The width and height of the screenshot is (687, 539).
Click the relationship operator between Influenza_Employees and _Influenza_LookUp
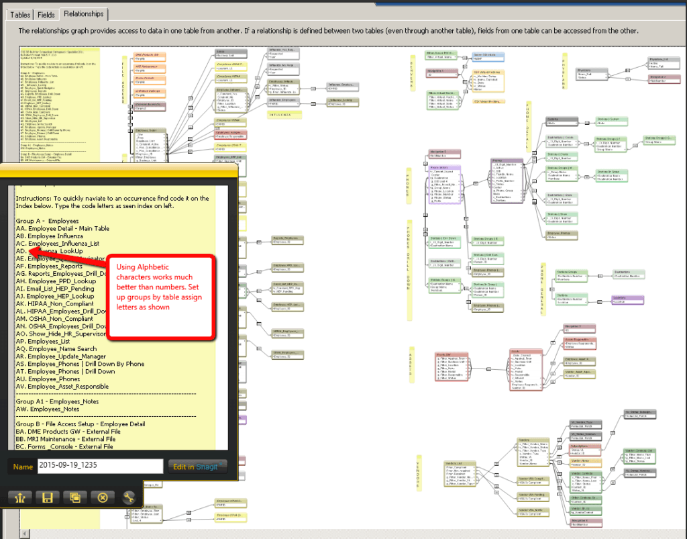[313, 104]
